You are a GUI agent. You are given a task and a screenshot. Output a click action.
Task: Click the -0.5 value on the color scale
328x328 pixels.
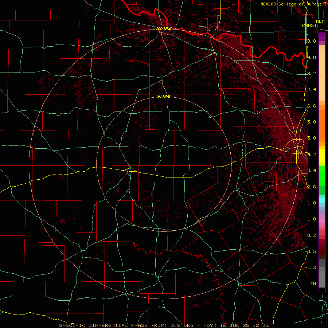click(310, 251)
